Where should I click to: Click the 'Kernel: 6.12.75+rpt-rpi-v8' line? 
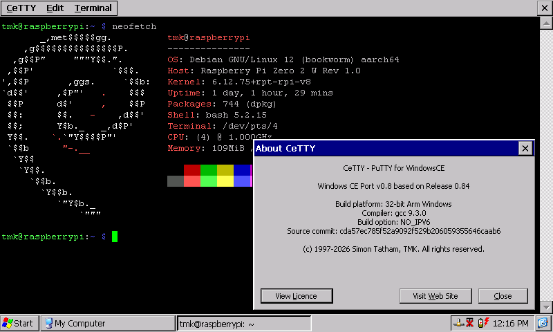click(239, 82)
